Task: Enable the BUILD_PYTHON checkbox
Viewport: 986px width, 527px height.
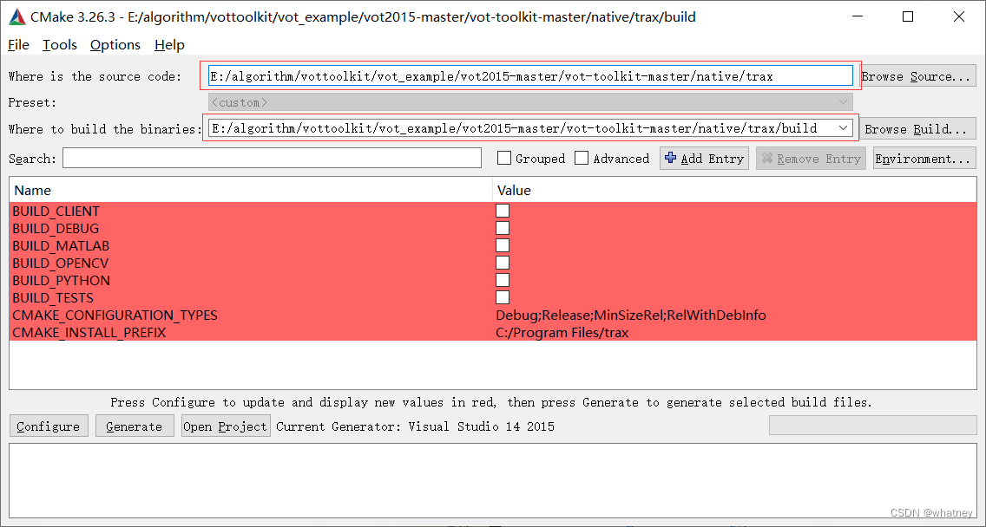Action: click(x=503, y=280)
